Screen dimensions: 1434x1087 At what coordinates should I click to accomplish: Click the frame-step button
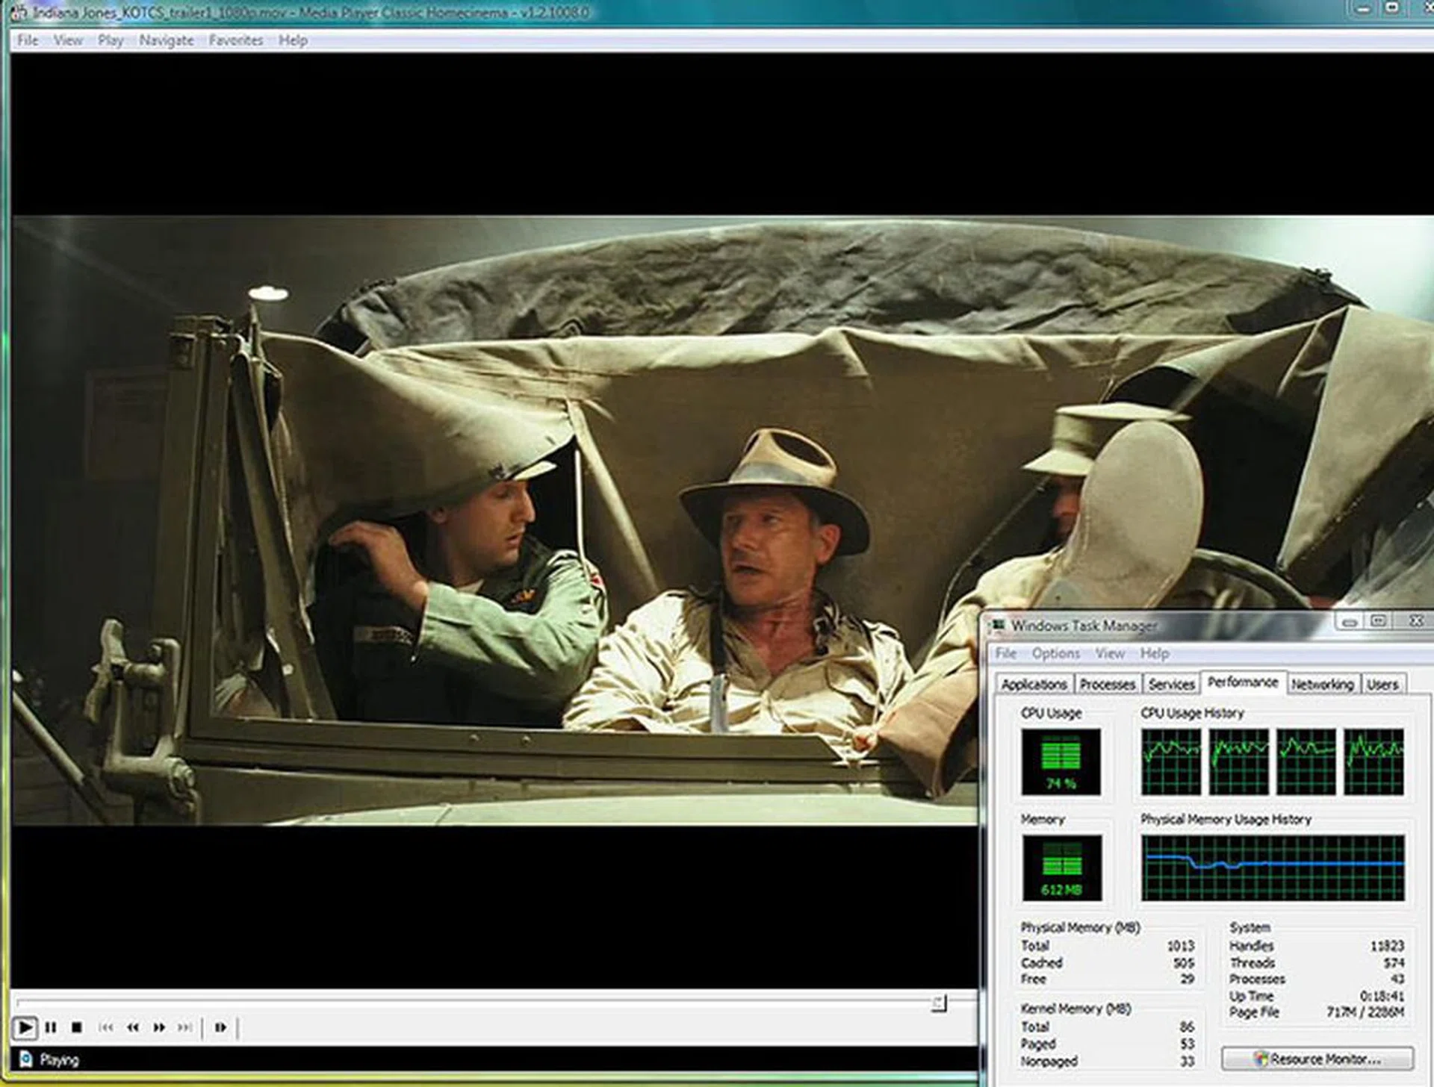(220, 1027)
